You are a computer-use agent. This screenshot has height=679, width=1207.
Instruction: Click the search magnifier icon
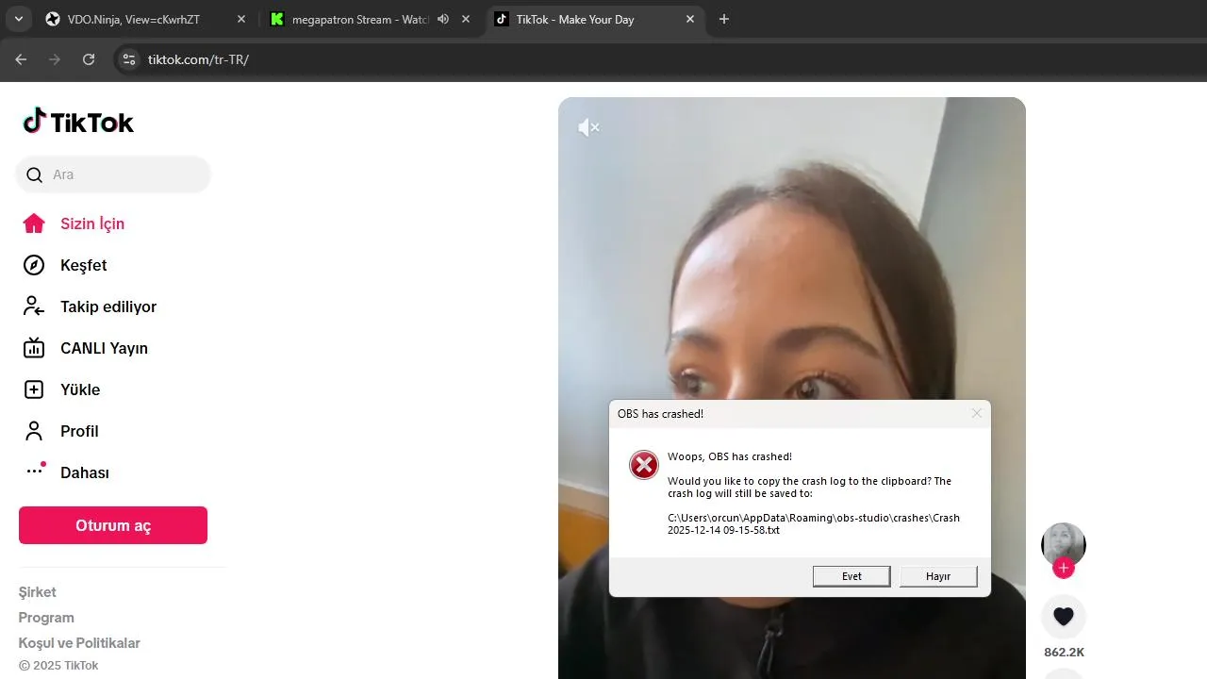(x=34, y=174)
